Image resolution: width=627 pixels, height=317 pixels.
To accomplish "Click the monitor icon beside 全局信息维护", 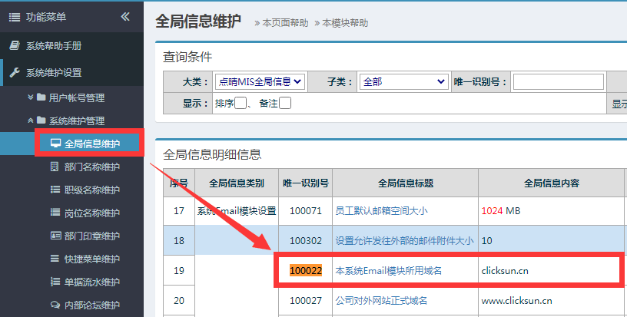I will [x=55, y=144].
